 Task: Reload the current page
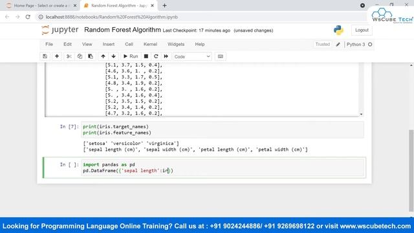click(x=28, y=17)
